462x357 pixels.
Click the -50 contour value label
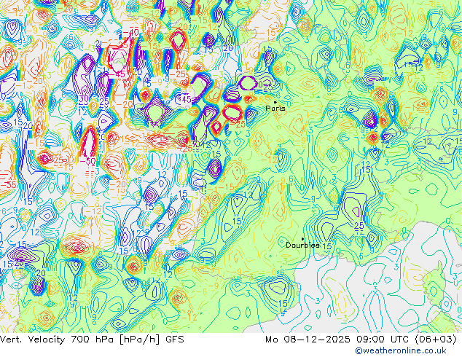[87, 162]
